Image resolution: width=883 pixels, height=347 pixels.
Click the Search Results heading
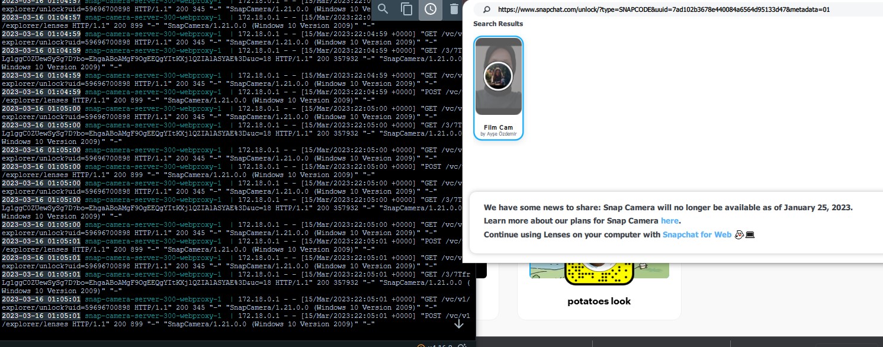pos(497,24)
